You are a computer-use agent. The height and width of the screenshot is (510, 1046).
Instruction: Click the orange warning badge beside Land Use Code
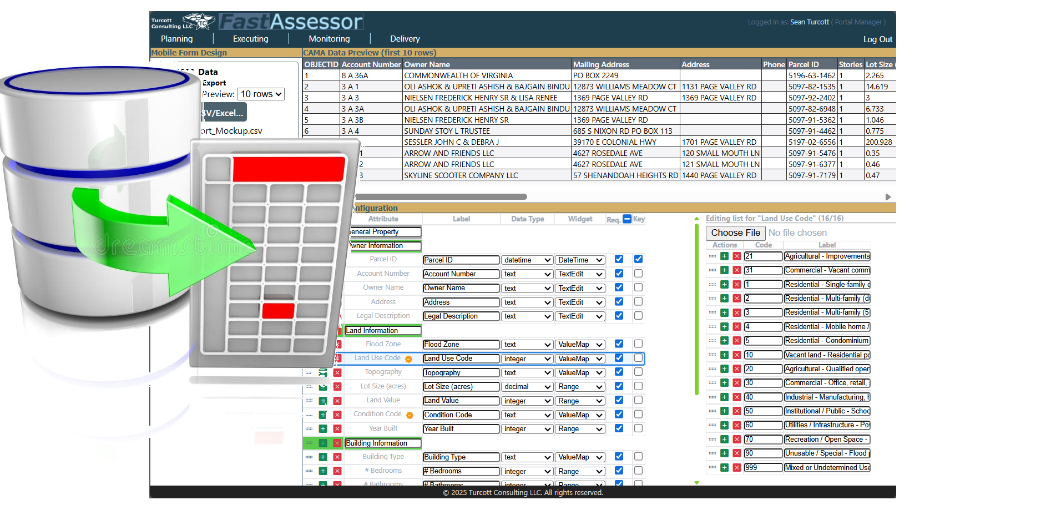click(x=409, y=358)
